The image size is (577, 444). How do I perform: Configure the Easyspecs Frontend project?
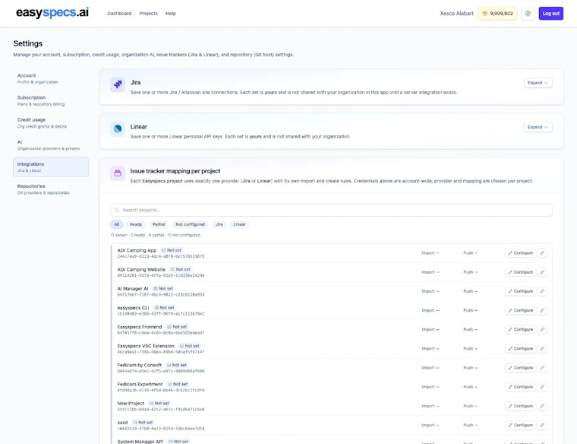(520, 329)
